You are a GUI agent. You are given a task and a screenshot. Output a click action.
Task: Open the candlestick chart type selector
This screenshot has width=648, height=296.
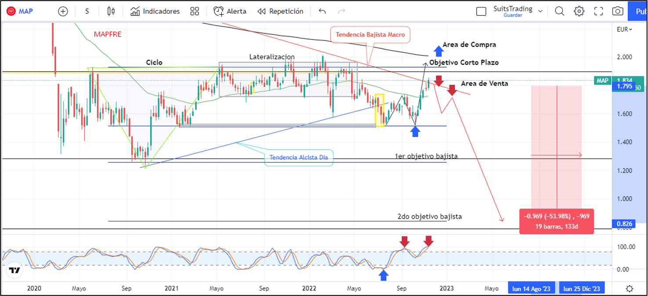coord(111,11)
